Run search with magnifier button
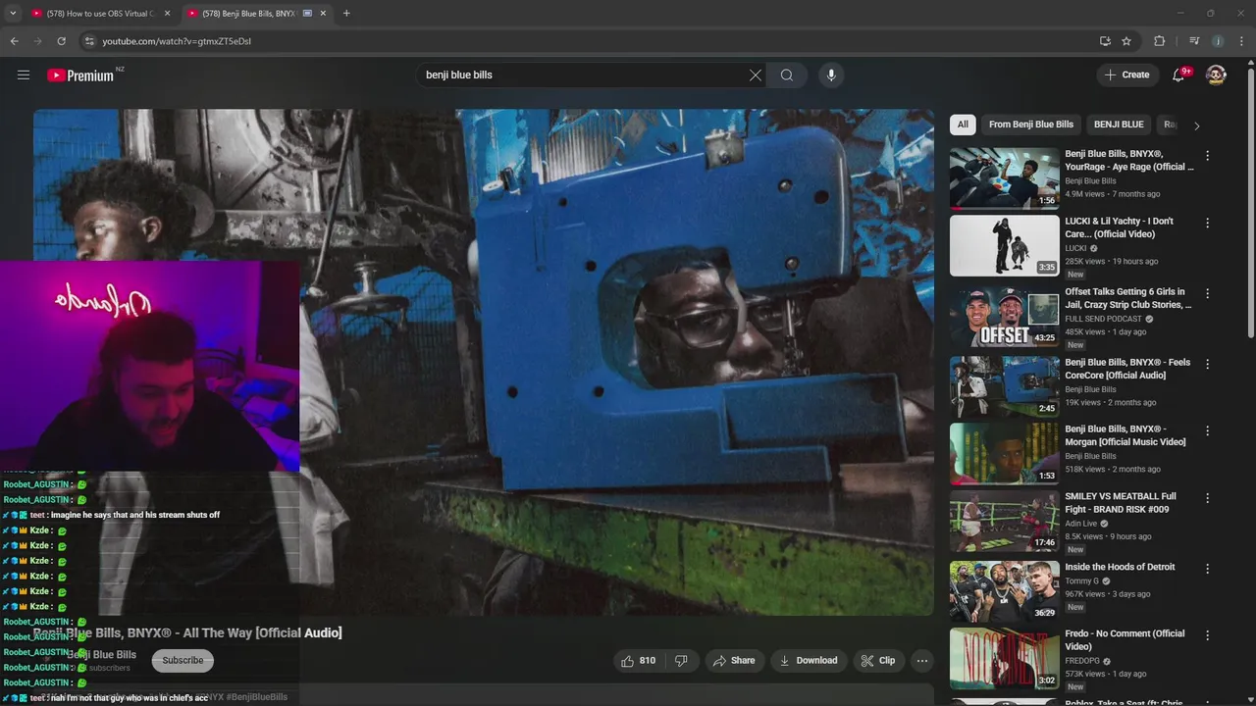The image size is (1256, 706). pos(787,75)
